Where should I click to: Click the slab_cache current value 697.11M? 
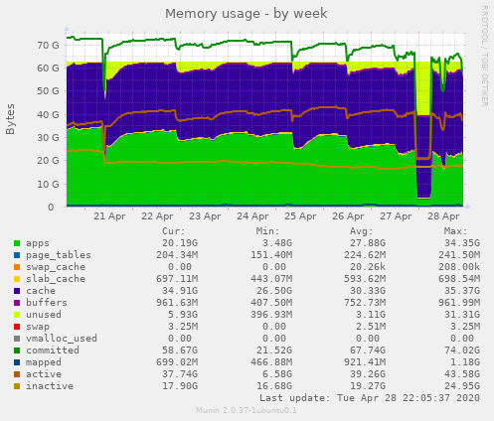point(177,279)
